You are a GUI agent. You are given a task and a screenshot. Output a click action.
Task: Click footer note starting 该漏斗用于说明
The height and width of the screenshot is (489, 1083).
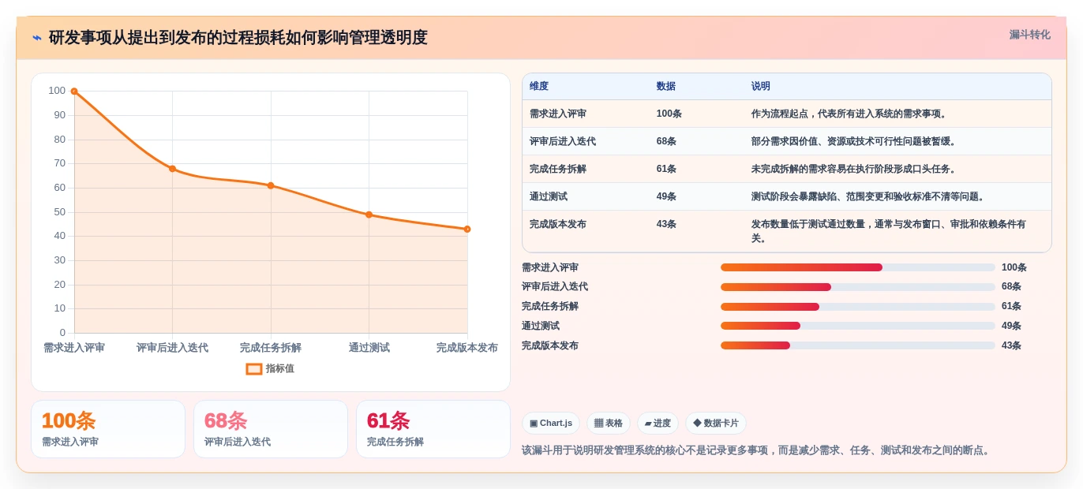pos(755,450)
